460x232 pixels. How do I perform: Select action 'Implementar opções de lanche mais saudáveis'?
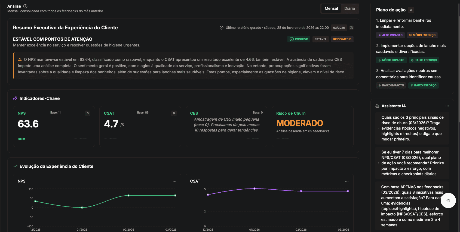[x=411, y=49]
